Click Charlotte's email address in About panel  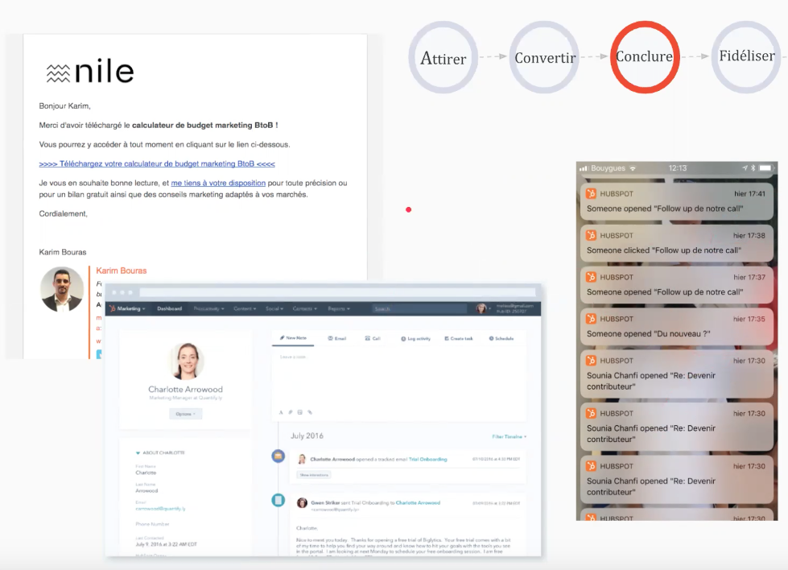160,509
